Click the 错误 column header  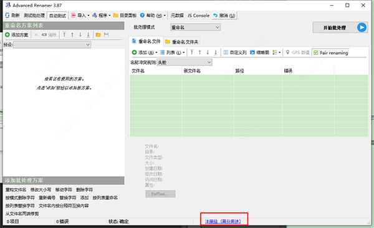[308, 71]
